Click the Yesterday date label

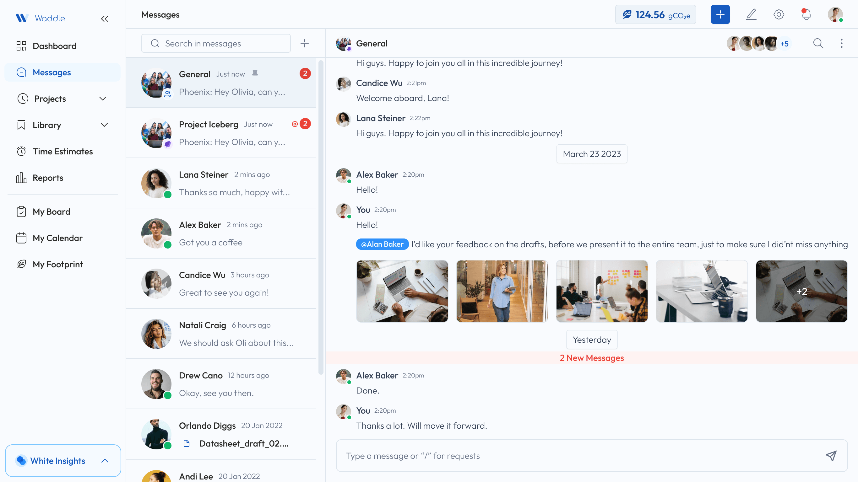point(592,340)
